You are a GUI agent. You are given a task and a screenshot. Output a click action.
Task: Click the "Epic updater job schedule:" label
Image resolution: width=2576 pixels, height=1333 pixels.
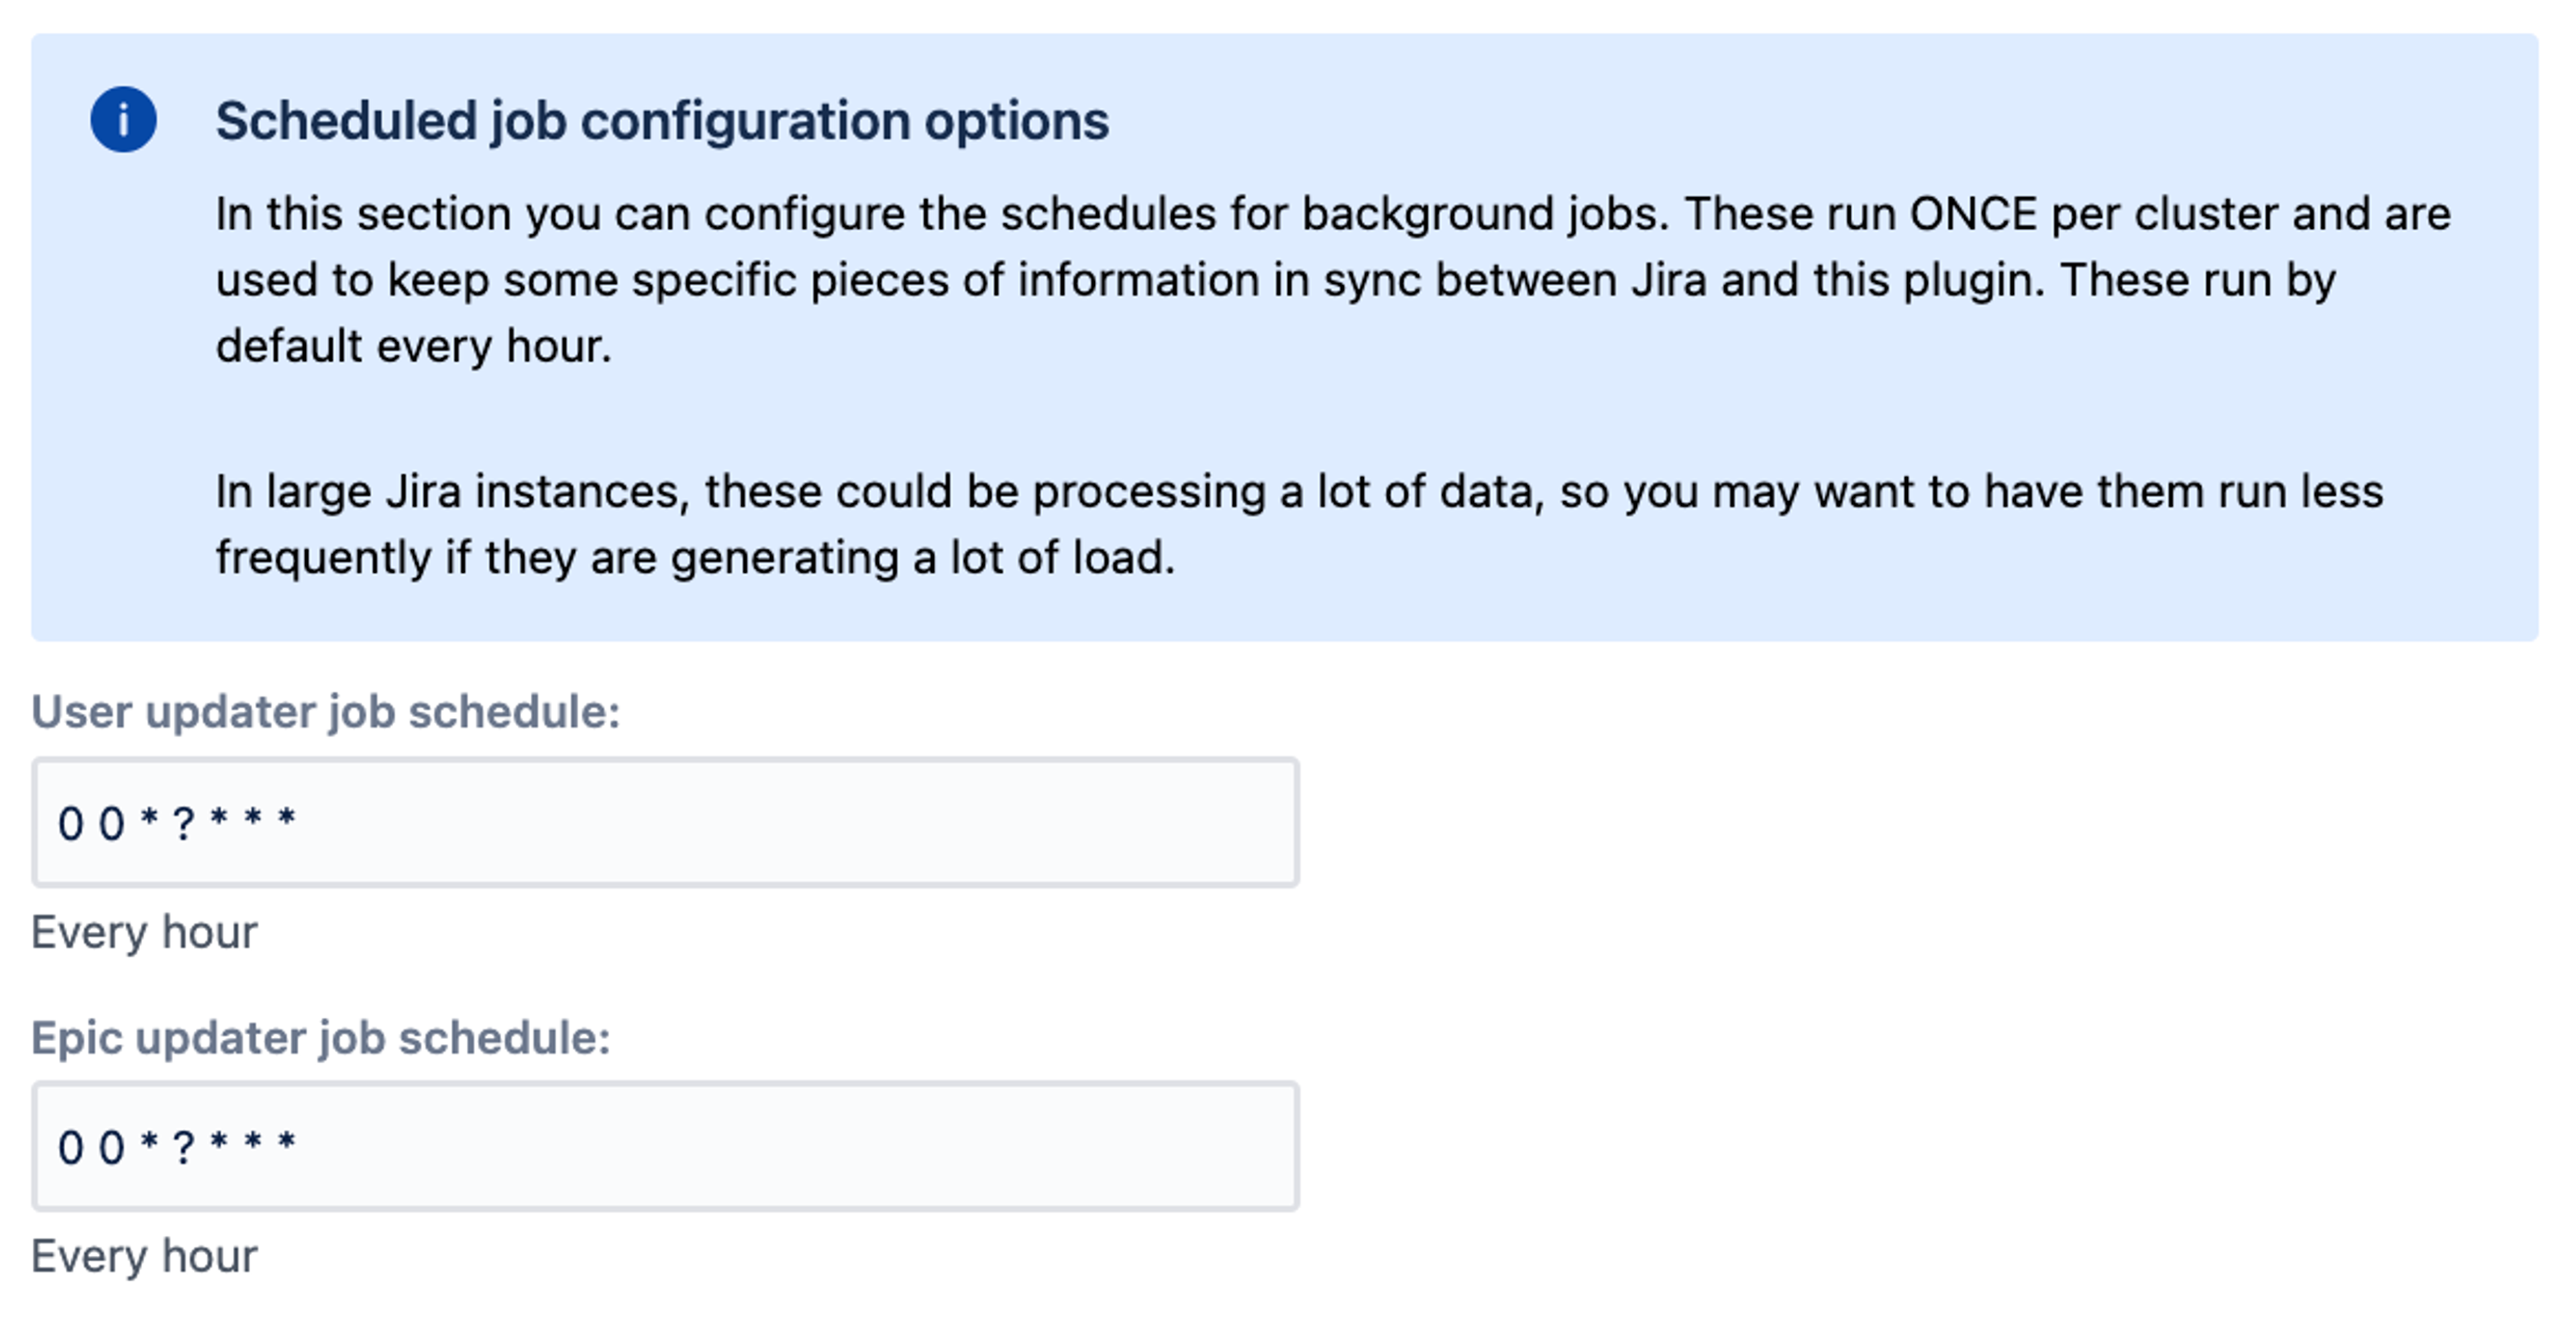pos(321,1038)
